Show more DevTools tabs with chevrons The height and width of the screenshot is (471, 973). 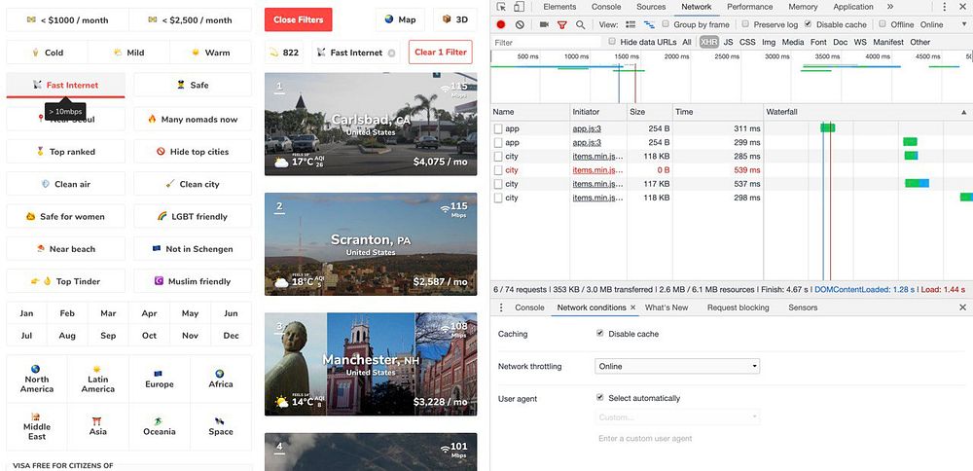890,7
